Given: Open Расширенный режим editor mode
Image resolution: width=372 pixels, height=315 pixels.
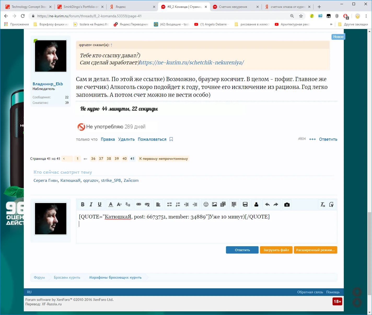Looking at the screenshot, I should 316,250.
